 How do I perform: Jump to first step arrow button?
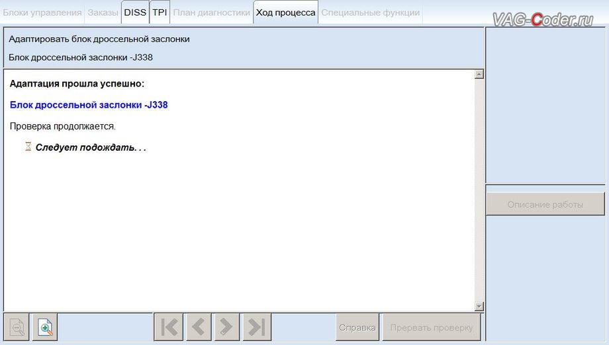[x=169, y=327]
